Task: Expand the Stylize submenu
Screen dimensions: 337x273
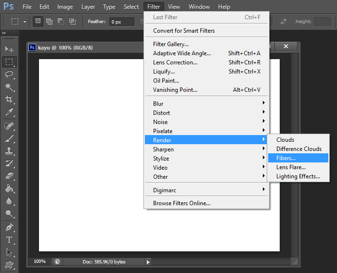Action: click(207, 159)
